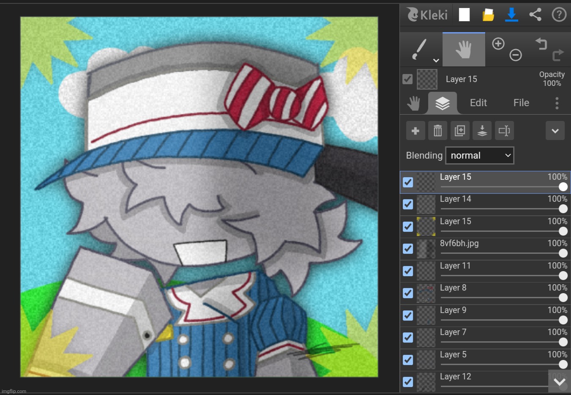Click the Blending label
This screenshot has height=395, width=571.
[x=424, y=156]
